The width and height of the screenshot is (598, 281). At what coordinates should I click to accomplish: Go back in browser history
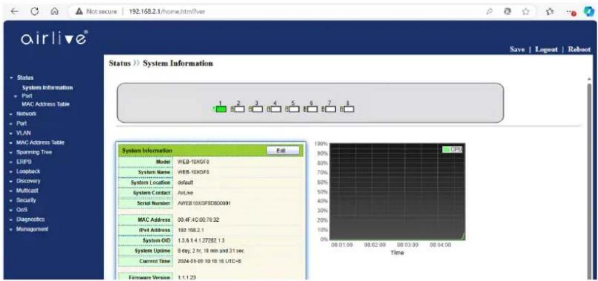(14, 12)
